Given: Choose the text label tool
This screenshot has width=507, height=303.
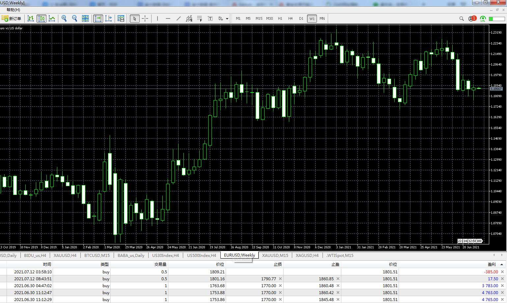Looking at the screenshot, I should coord(210,18).
